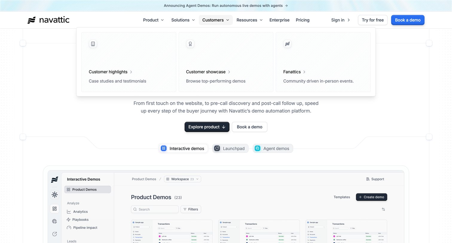
Task: Open the Enterprise page
Action: coord(280,20)
